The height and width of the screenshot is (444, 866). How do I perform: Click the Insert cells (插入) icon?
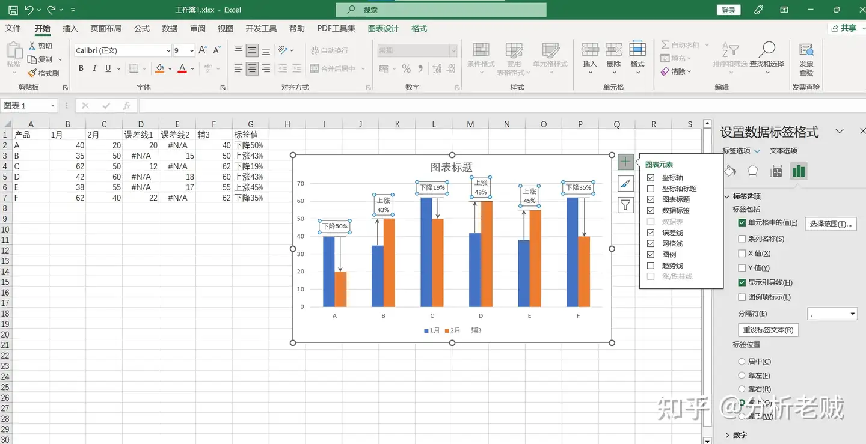point(590,50)
